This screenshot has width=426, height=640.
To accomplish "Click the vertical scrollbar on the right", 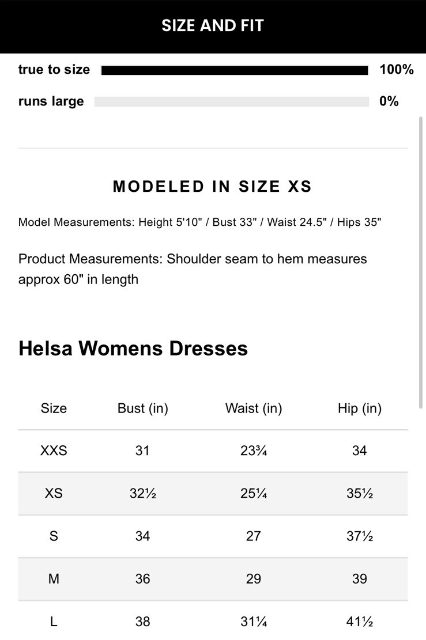I will [421, 259].
